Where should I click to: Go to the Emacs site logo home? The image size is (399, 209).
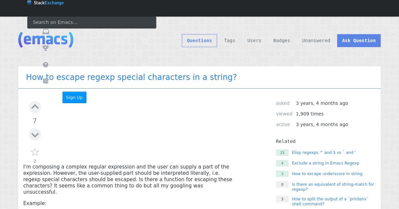[x=46, y=40]
